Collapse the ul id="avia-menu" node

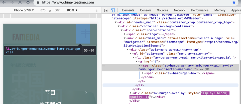pos(130,53)
